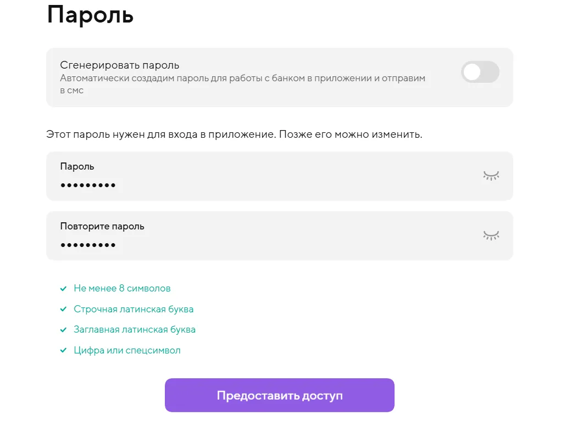Click the Предоставить доступ button
Image resolution: width=566 pixels, height=421 pixels.
pyautogui.click(x=279, y=395)
